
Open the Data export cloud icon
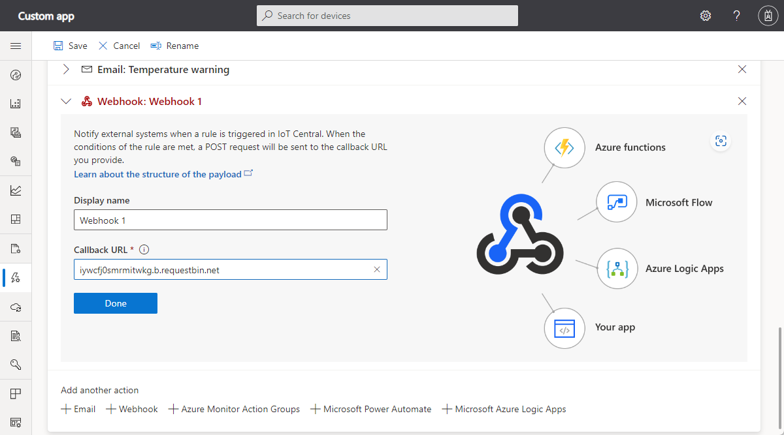tap(16, 307)
